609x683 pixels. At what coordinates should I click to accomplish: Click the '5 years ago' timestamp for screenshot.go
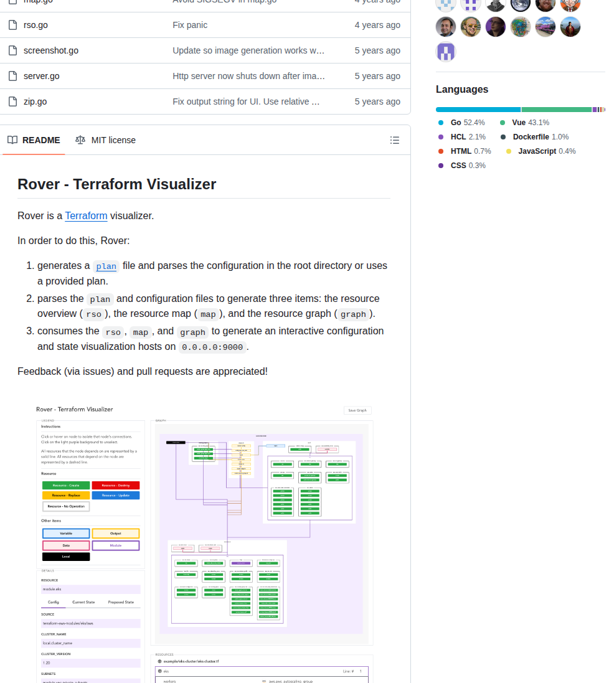[377, 50]
